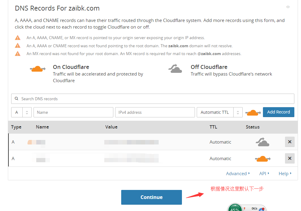Toggle orange cloud status for second A record
Screen dimensions: 301x211
263,159
